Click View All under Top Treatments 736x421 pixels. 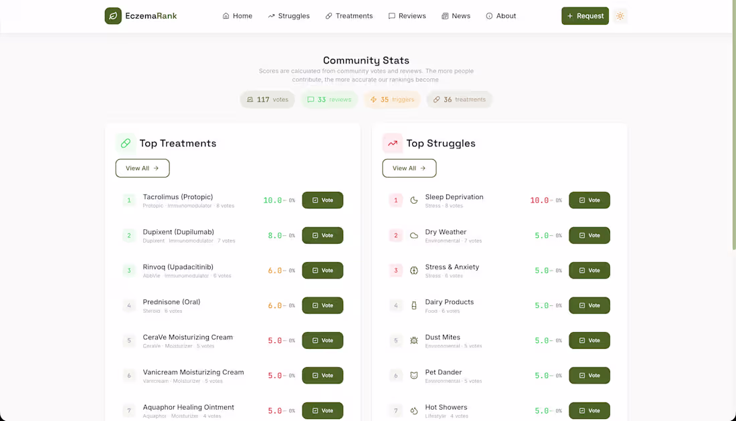coord(143,168)
